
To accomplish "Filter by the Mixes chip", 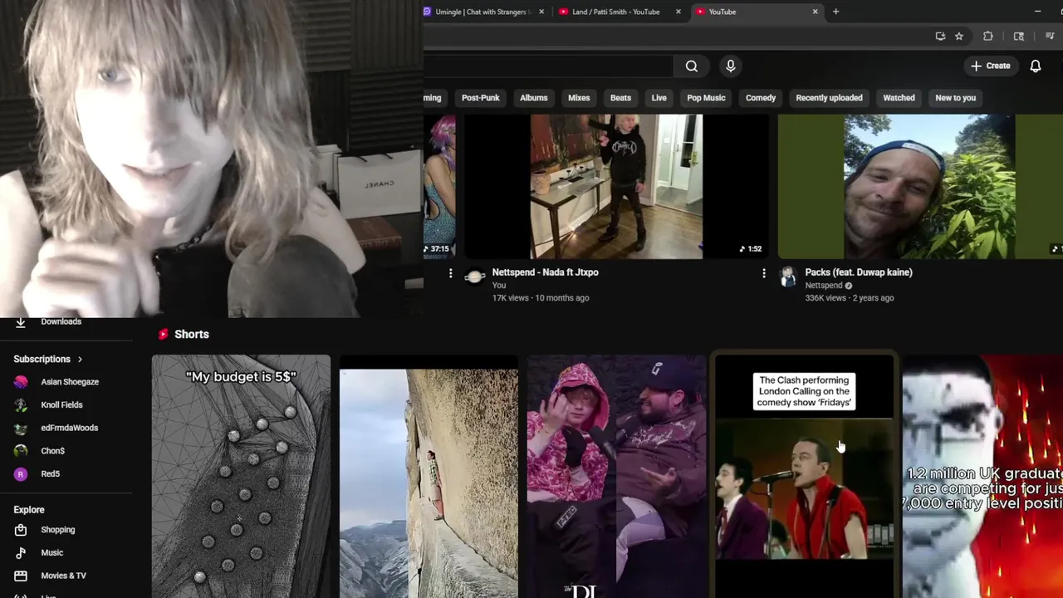I will click(x=579, y=98).
